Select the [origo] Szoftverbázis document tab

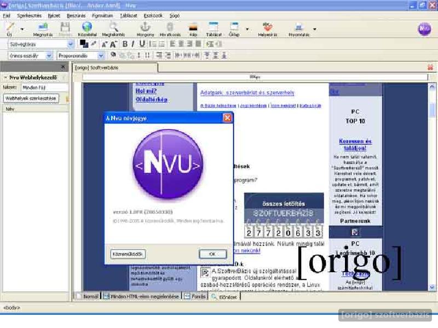pos(116,68)
